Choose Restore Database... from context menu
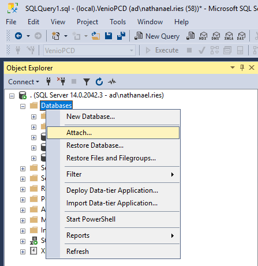The image size is (258, 266). (x=113, y=145)
